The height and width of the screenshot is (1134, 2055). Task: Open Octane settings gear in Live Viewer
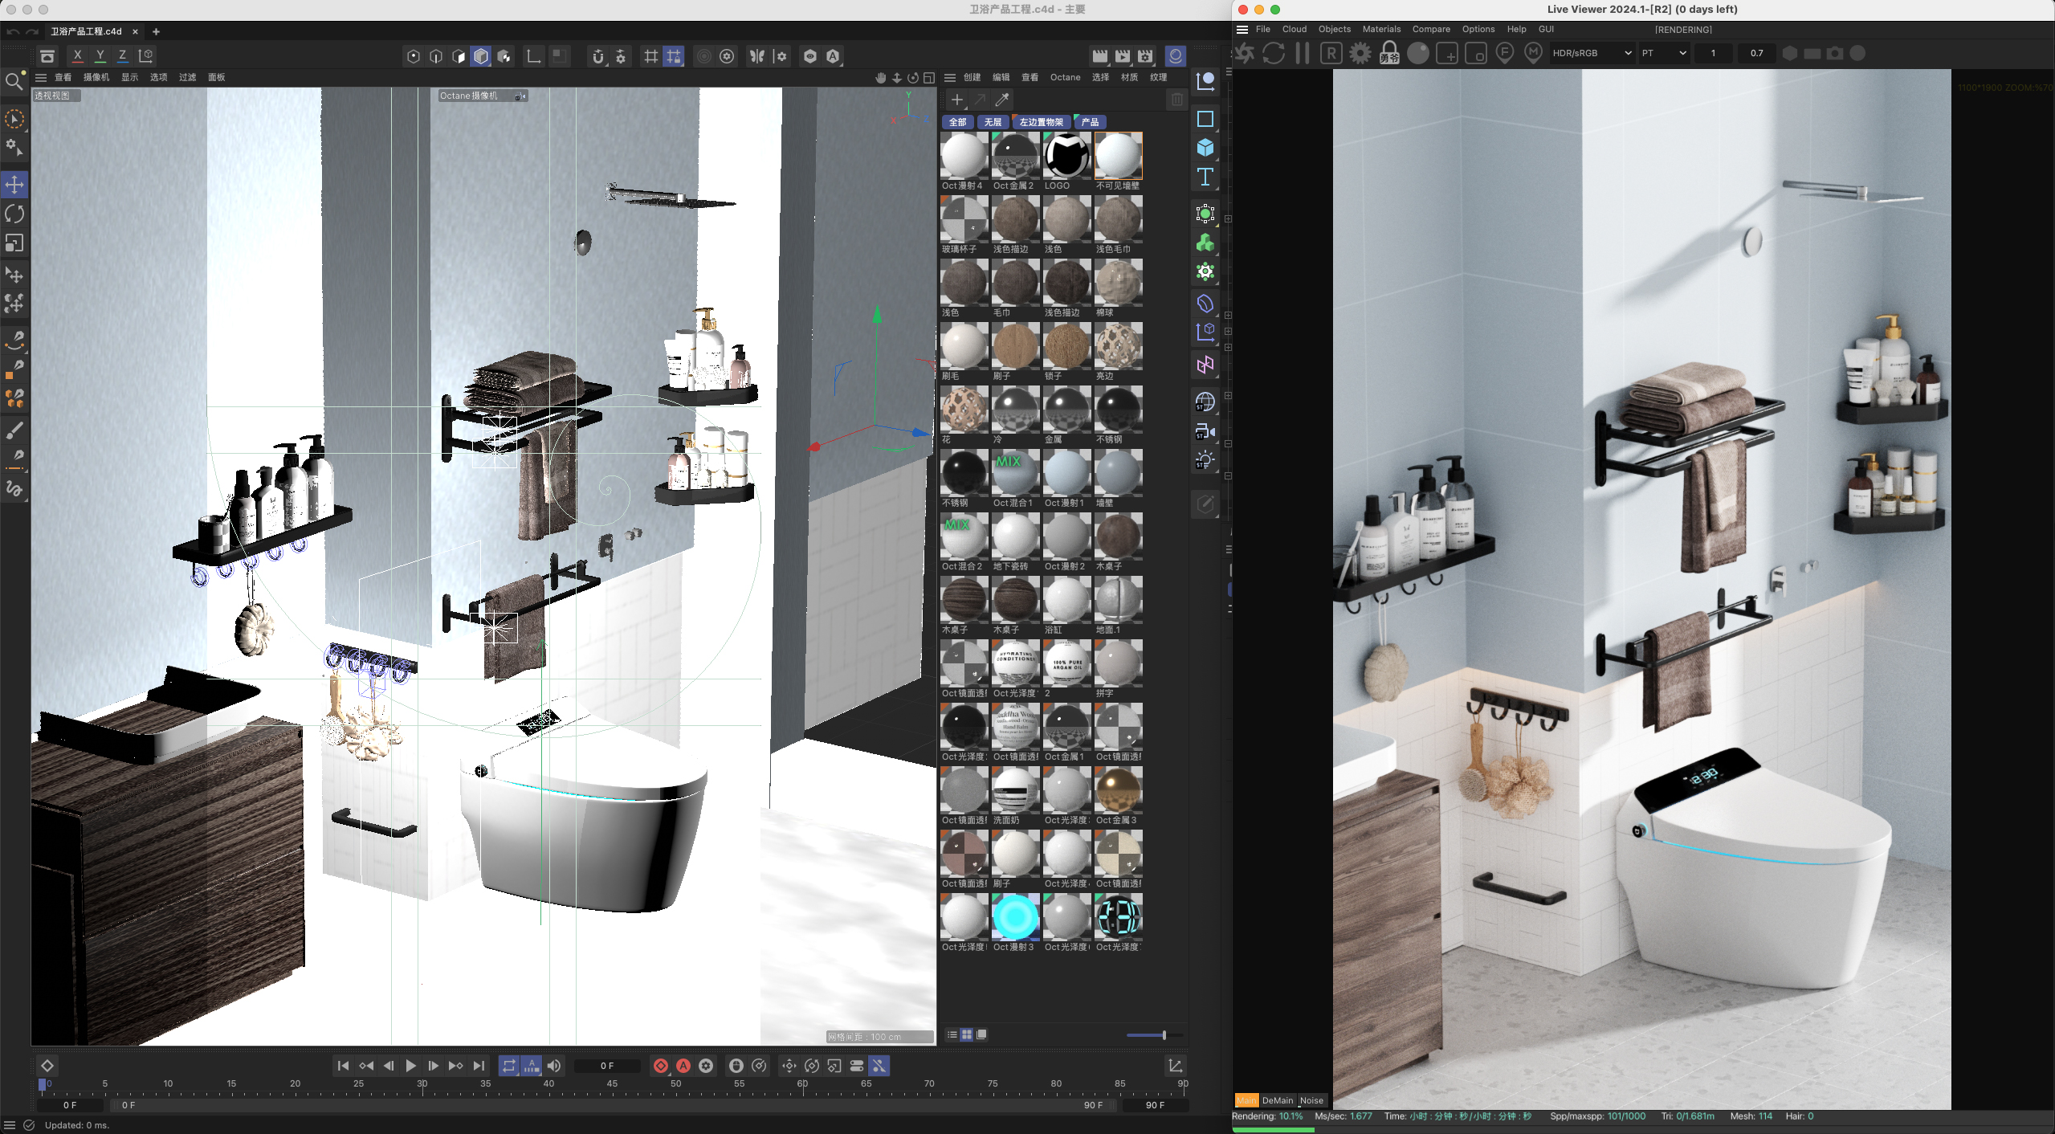click(1360, 53)
